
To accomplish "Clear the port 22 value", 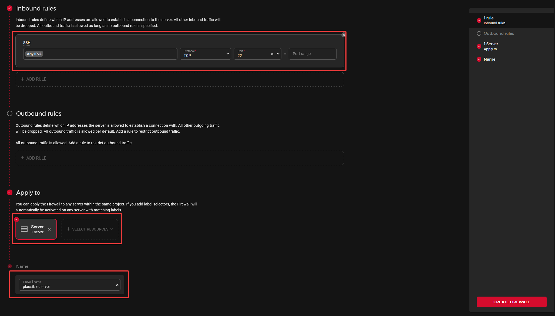I will click(272, 54).
